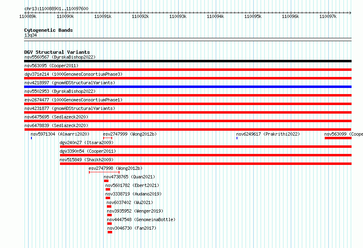Click the red block under nsv4447548
The height and width of the screenshot is (248, 363).
109,224
